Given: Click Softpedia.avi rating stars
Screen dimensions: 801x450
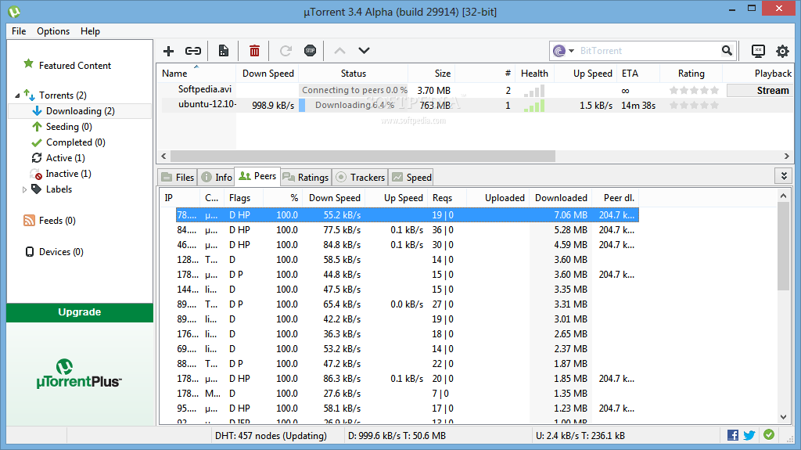Looking at the screenshot, I should [x=694, y=91].
